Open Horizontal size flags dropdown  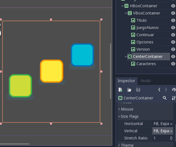(x=163, y=124)
